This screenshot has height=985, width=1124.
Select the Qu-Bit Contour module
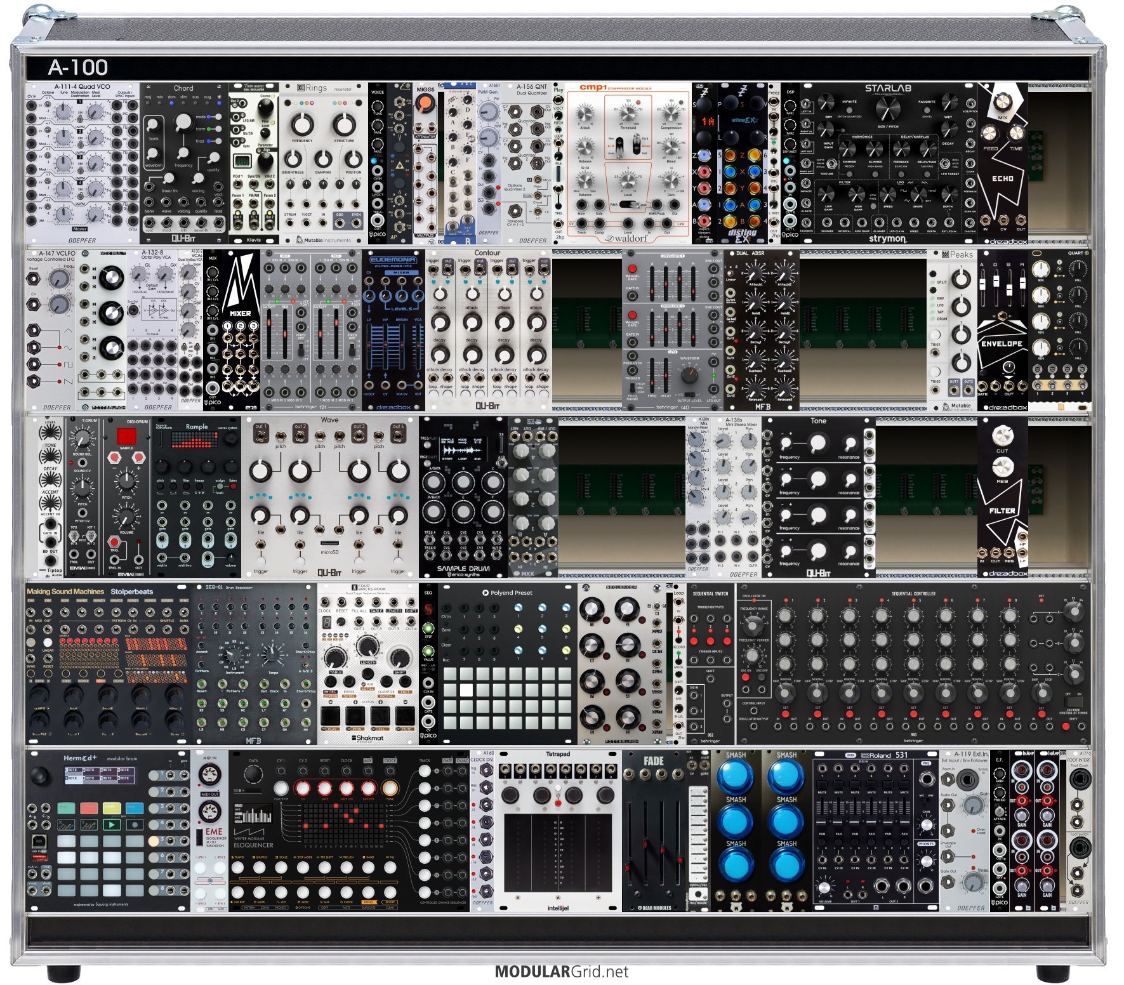pos(488,330)
